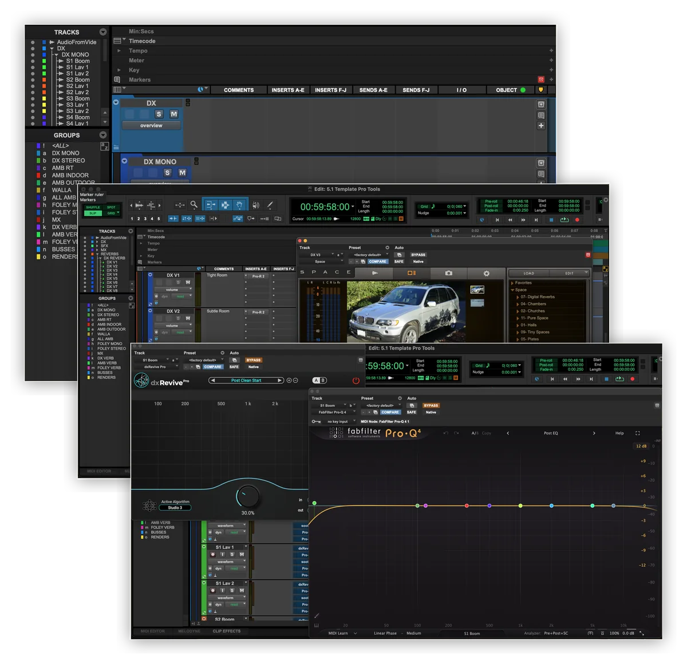Click Pro-Q 4 previous preset arrow
Image resolution: width=687 pixels, height=664 pixels.
[508, 433]
